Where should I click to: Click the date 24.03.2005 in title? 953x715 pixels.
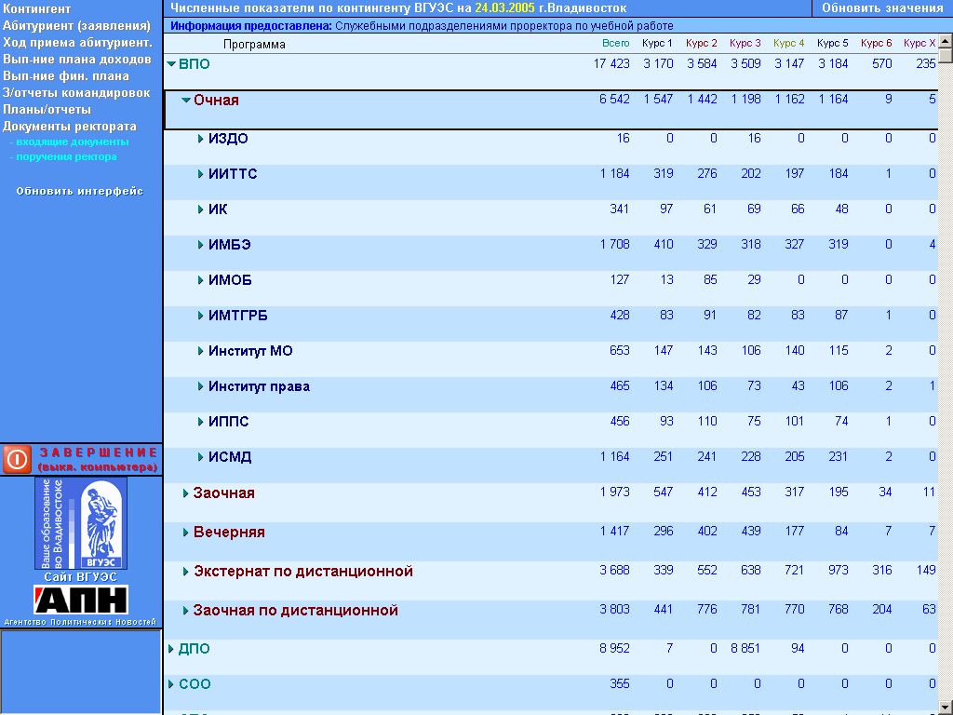(x=505, y=8)
